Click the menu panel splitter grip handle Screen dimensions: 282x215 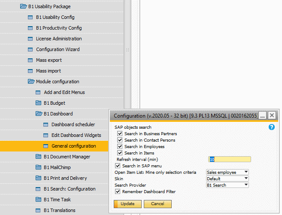pyautogui.click(x=127, y=50)
